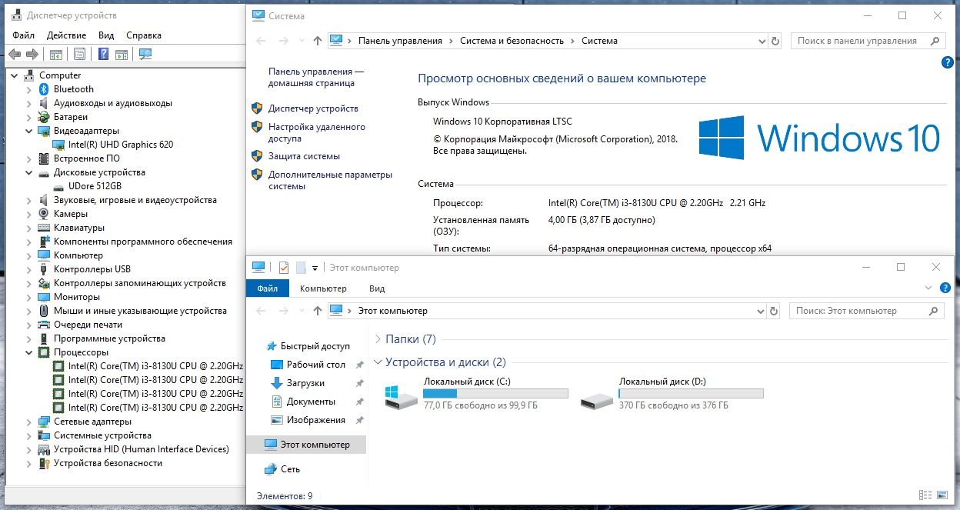Click the Мыши и иные указывающие устройства icon
960x510 pixels.
click(x=45, y=311)
